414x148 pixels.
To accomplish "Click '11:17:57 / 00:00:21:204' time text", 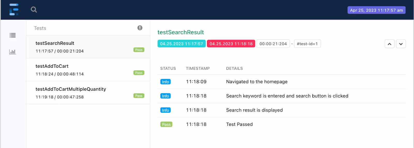I will [60, 51].
